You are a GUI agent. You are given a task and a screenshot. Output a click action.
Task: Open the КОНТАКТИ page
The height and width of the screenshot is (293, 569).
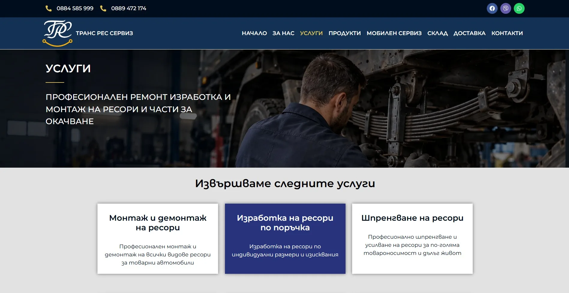(x=507, y=33)
